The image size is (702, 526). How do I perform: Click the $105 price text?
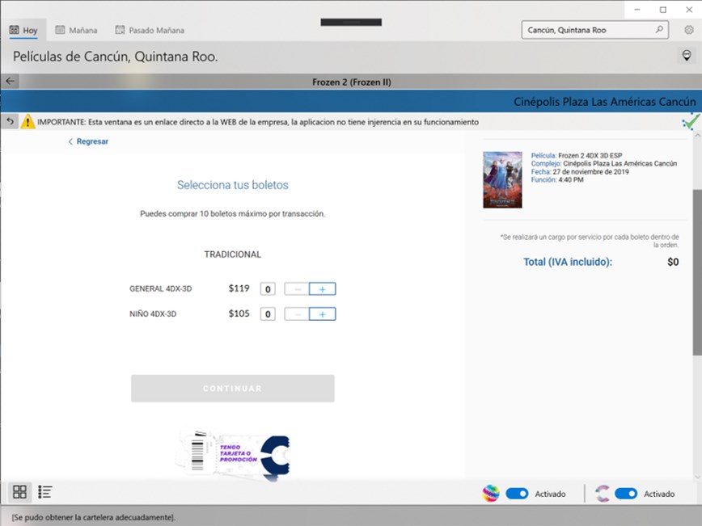(239, 313)
